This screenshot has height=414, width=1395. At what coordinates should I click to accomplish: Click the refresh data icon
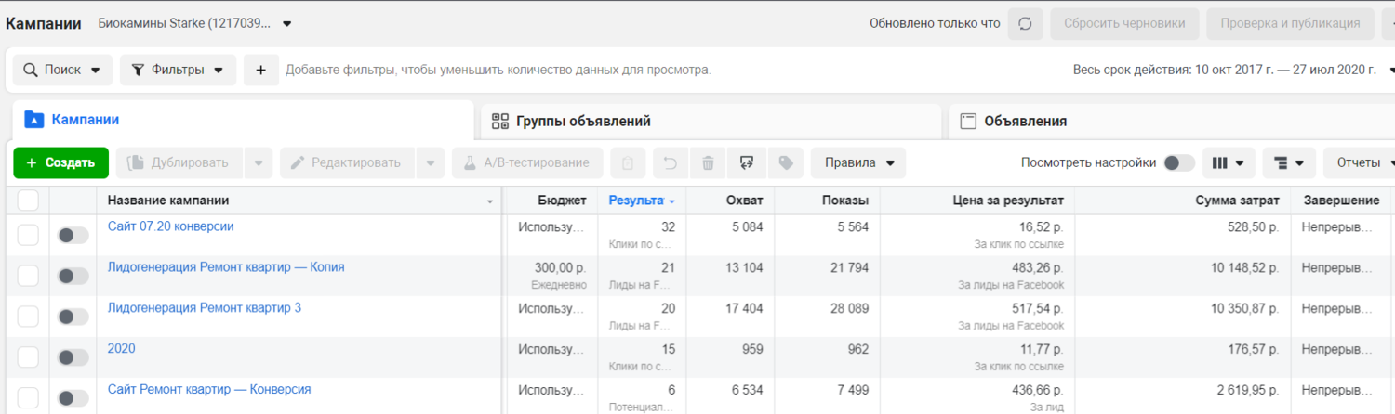tap(1026, 24)
